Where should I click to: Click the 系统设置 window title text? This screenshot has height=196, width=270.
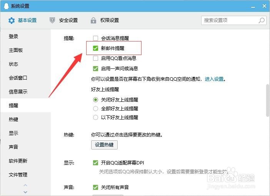point(20,6)
